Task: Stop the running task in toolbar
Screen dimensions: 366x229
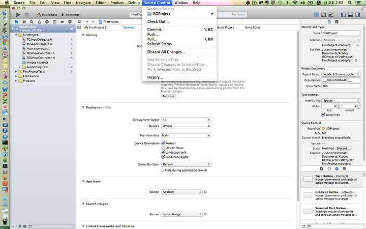Action: click(26, 14)
